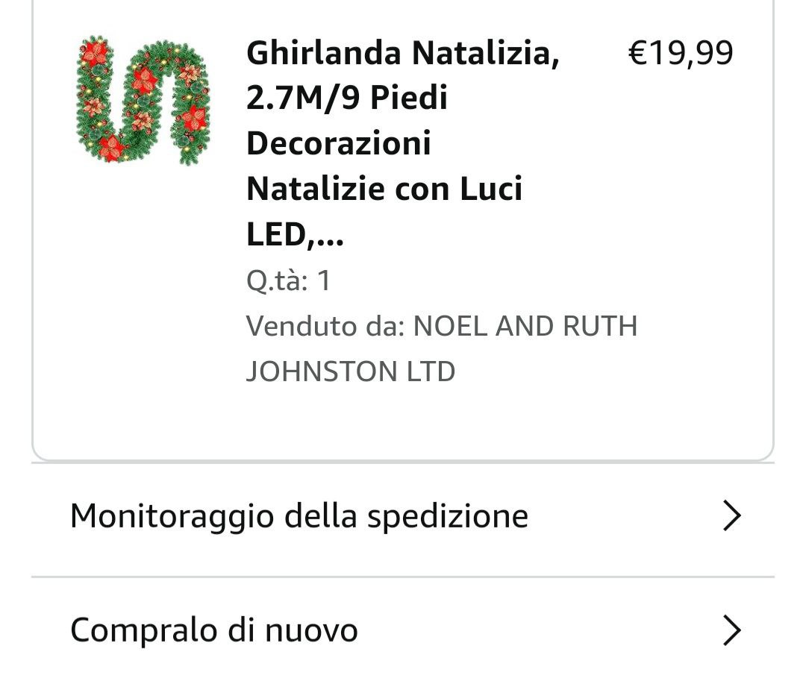Click the chevron next to Compralo di nuovo
This screenshot has height=690, width=806.
click(731, 631)
